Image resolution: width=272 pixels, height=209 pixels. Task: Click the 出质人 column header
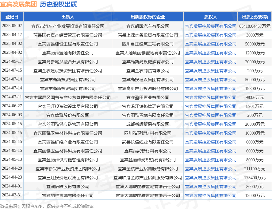pyautogui.click(x=68, y=17)
